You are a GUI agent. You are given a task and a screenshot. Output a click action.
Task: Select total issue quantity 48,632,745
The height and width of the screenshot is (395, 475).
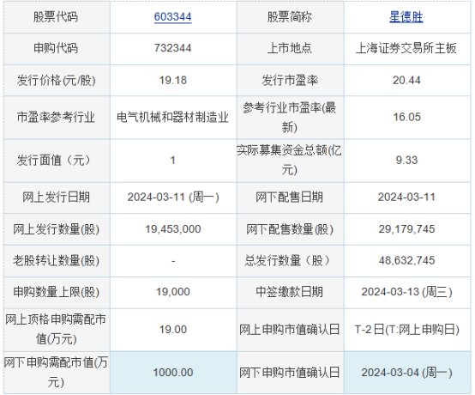tap(406, 260)
